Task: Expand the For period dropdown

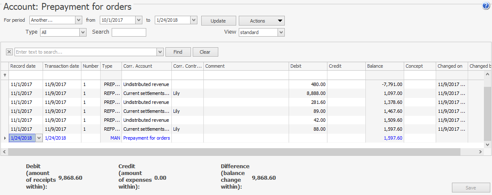Action: [x=78, y=20]
